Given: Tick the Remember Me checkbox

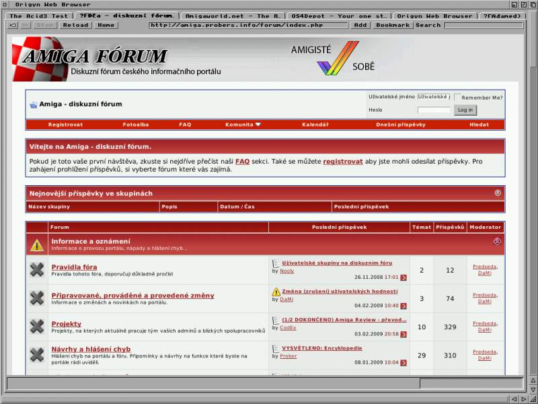Looking at the screenshot, I should (x=457, y=97).
